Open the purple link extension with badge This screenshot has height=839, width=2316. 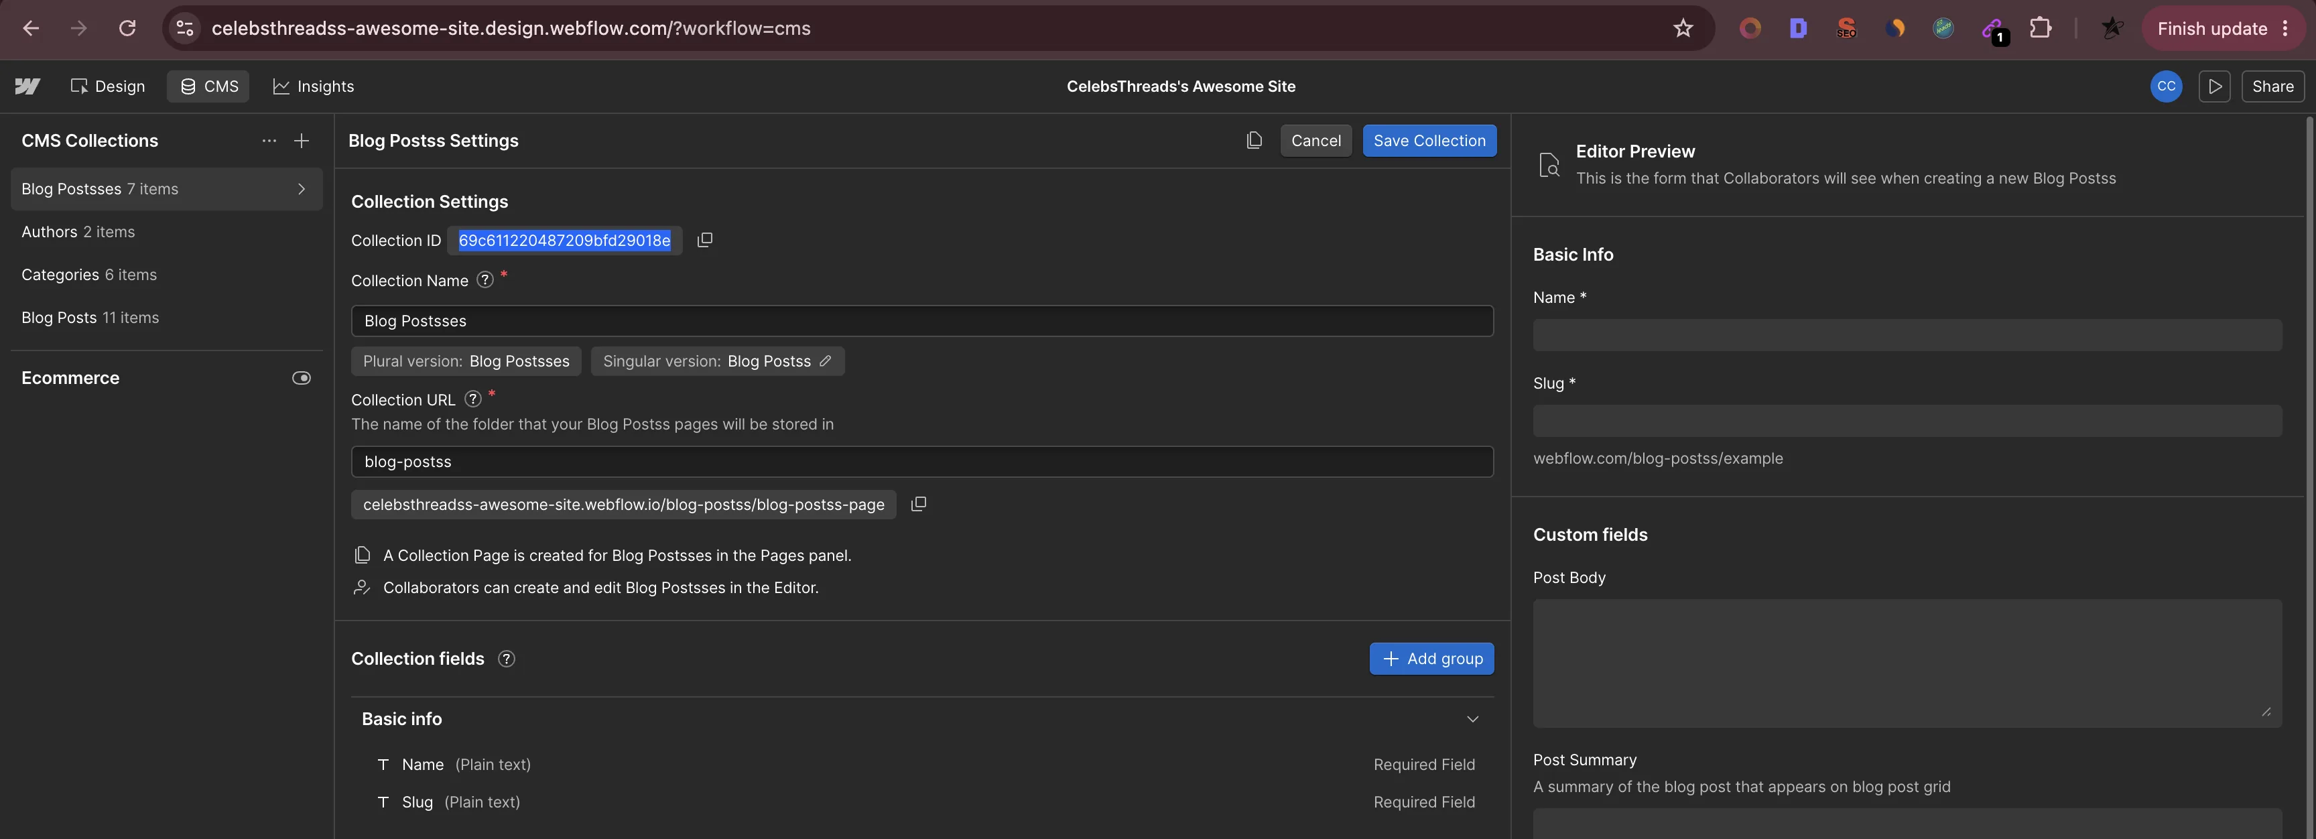[x=1993, y=29]
